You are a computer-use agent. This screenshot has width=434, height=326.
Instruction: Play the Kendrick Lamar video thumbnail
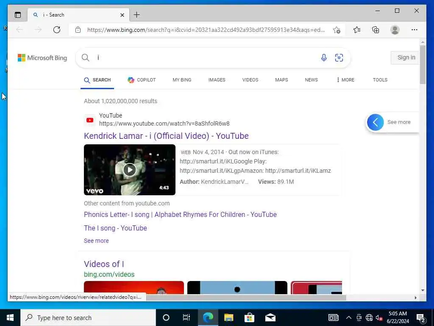point(130,170)
